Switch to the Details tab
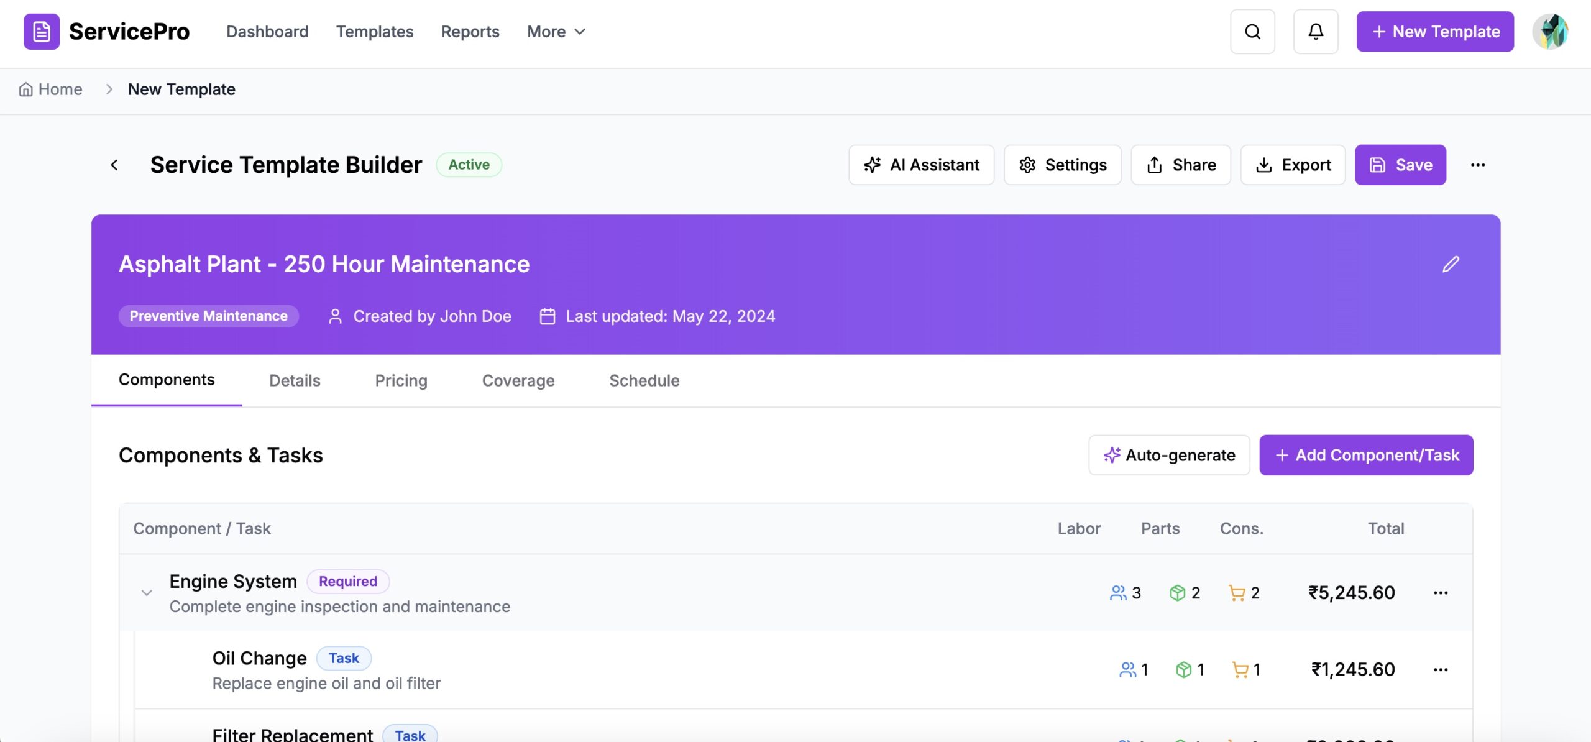The image size is (1591, 742). [295, 380]
